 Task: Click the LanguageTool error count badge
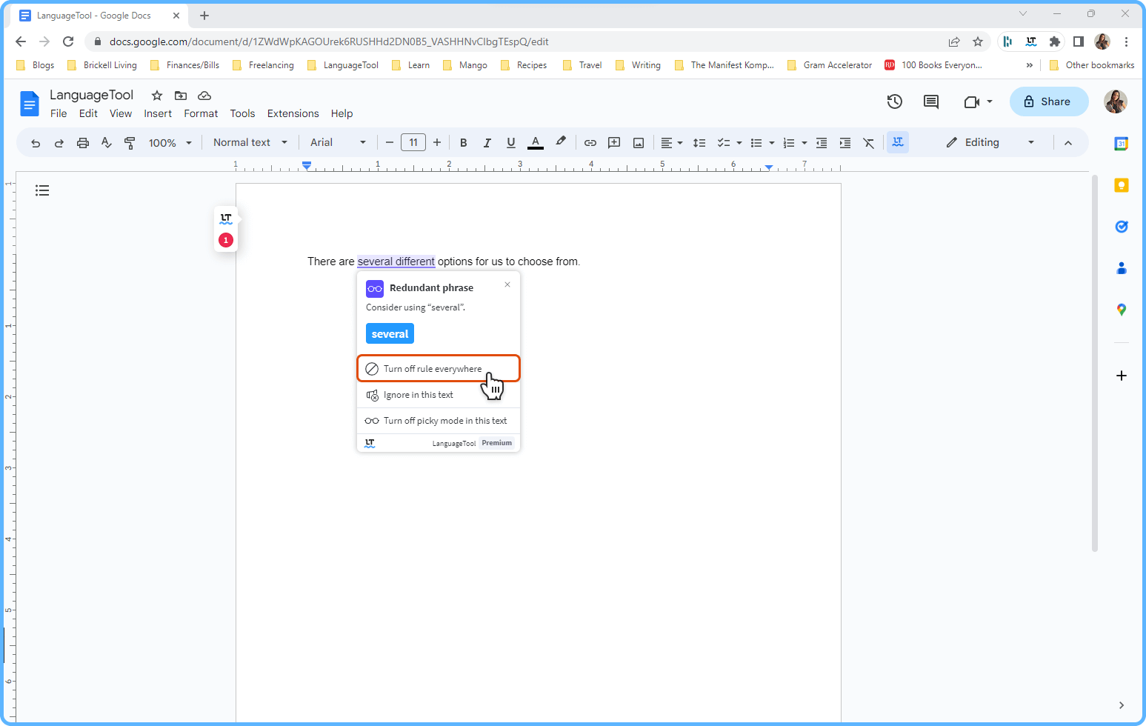226,240
